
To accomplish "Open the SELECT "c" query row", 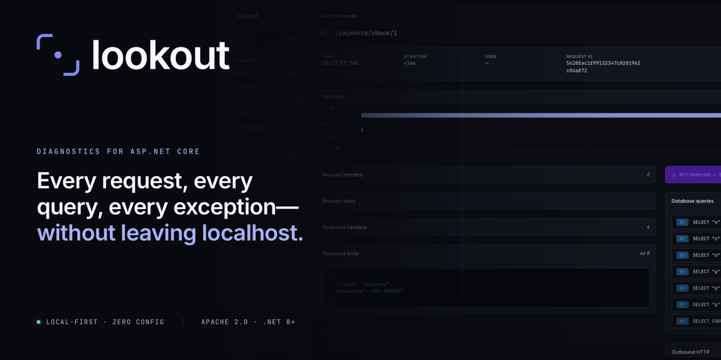I will pyautogui.click(x=696, y=238).
